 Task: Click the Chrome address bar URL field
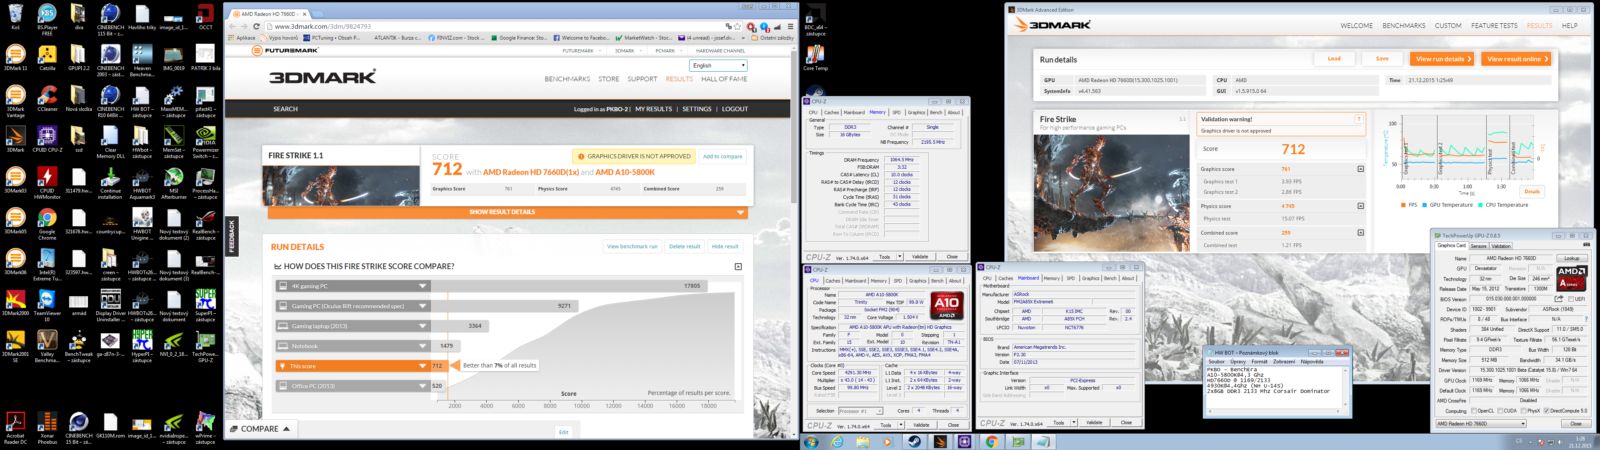pyautogui.click(x=497, y=27)
